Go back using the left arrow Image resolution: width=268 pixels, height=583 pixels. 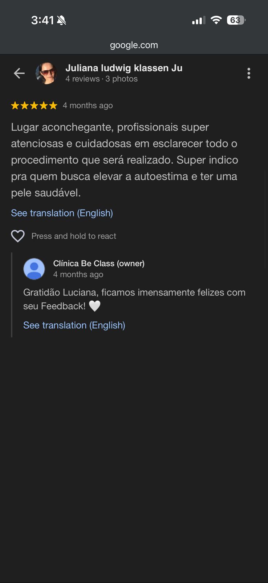(x=19, y=73)
